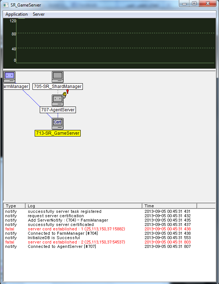Select 'Connected to FarmManager [#704]' row
This screenshot has height=284, width=219.
coord(109,233)
